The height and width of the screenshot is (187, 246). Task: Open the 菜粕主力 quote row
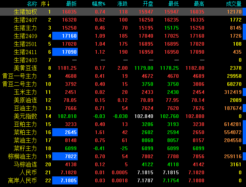(x=123, y=132)
